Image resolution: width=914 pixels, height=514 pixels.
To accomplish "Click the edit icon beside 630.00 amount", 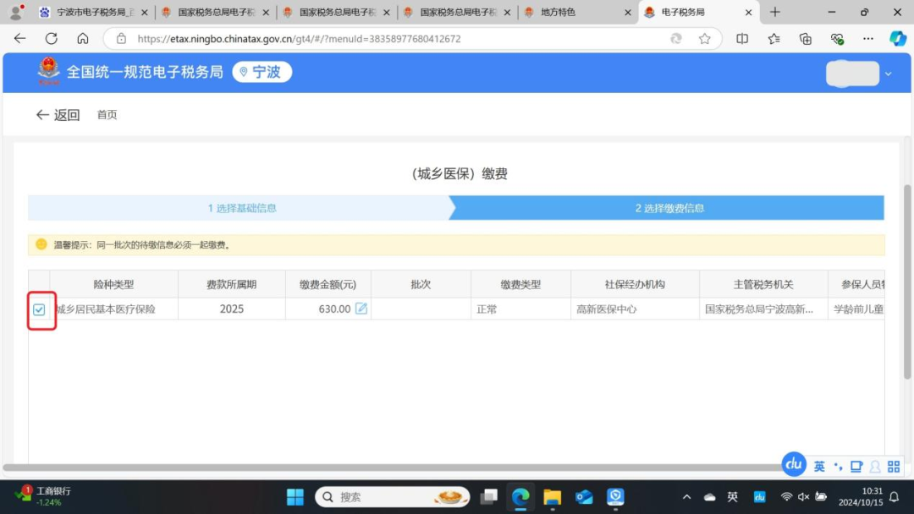I will click(361, 309).
